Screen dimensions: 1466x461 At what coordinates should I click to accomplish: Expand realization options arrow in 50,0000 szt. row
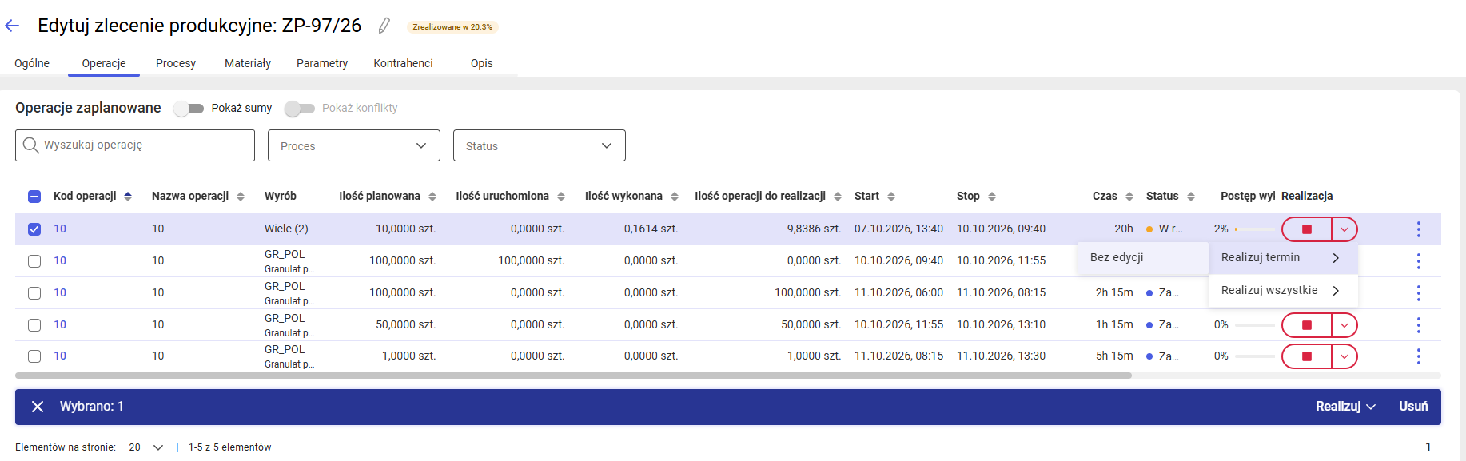1344,325
